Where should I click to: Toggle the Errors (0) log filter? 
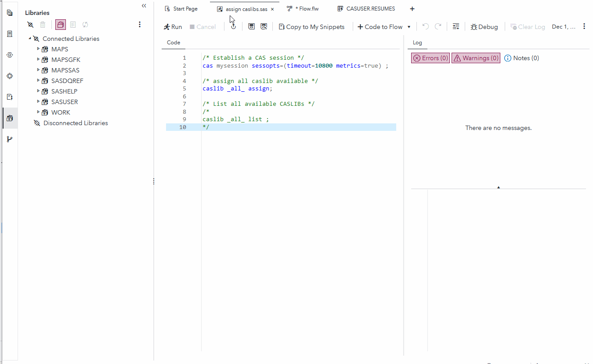click(430, 58)
